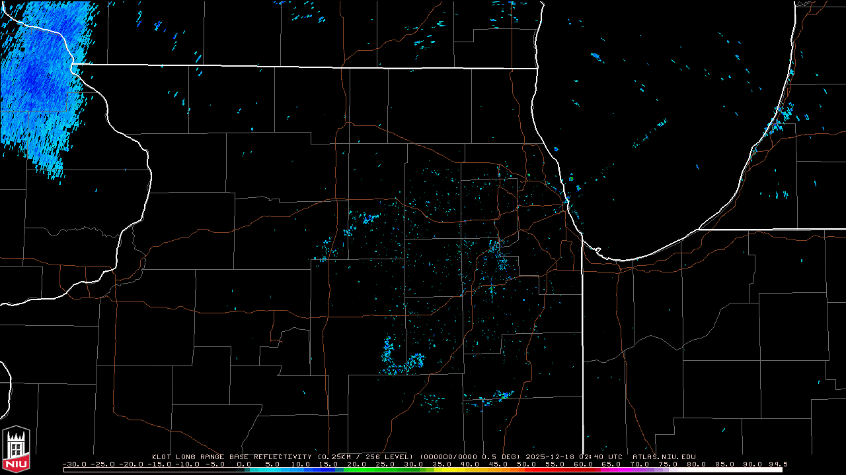The image size is (846, 475).
Task: Click the 50.0 label on the color scale
Action: tap(527, 464)
